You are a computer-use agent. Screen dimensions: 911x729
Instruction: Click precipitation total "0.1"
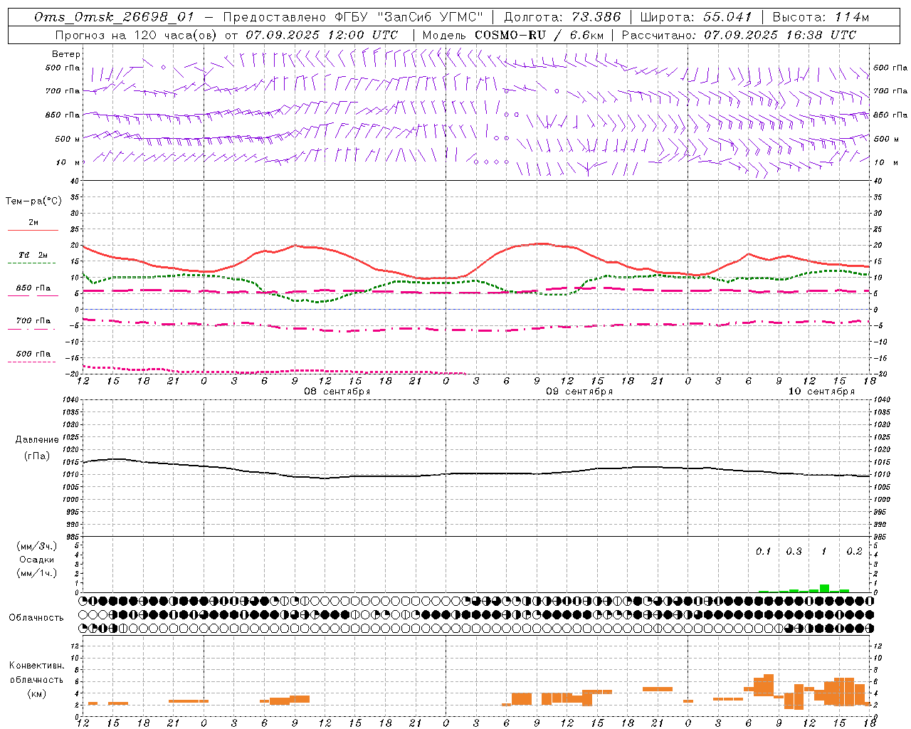(x=763, y=551)
